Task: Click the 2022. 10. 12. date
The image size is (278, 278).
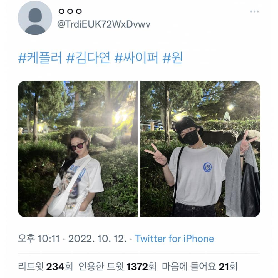Action: [97, 239]
